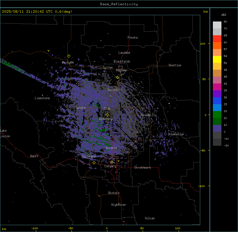Select the magenta 42-39 dBZ legend swatch

217,87
